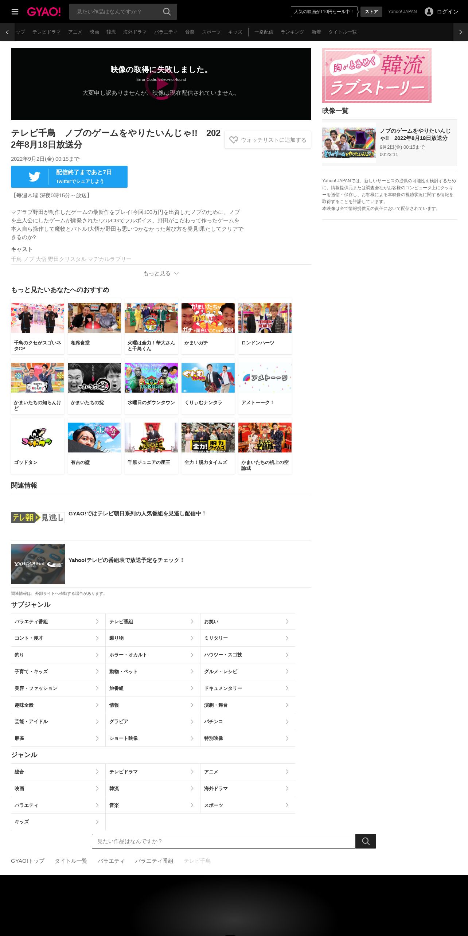
Task: Click the GYAO! logo
Action: [44, 12]
